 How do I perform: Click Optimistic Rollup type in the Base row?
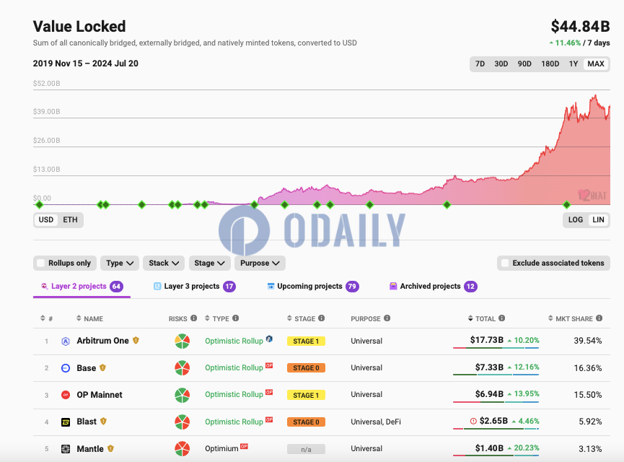pyautogui.click(x=234, y=367)
